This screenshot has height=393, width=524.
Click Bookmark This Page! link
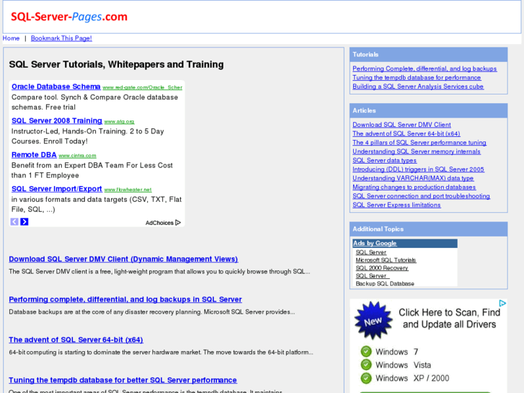[61, 38]
